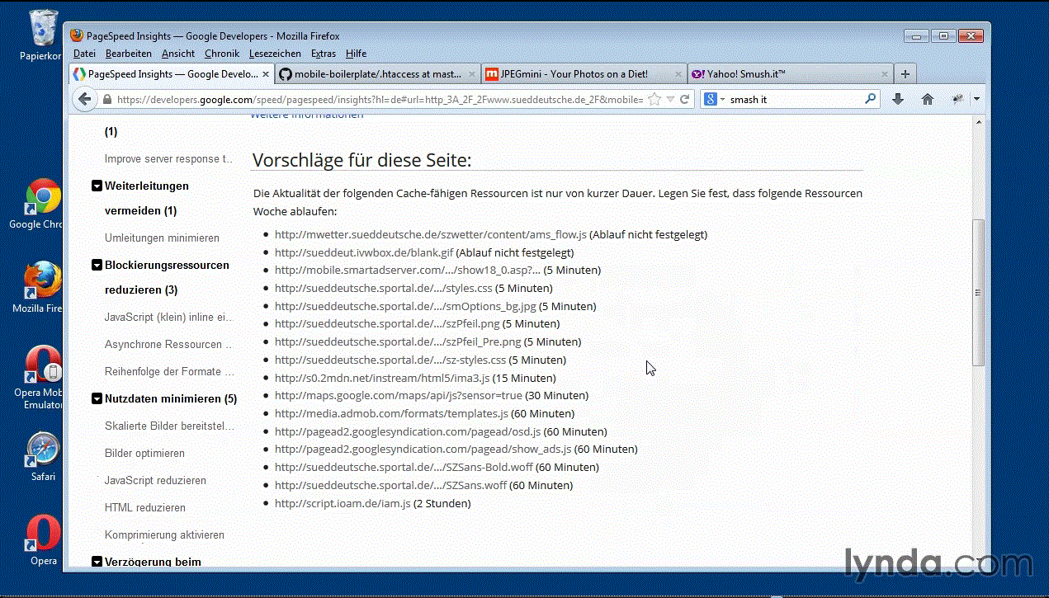Open the Chronik menu
The width and height of the screenshot is (1049, 598).
click(222, 54)
